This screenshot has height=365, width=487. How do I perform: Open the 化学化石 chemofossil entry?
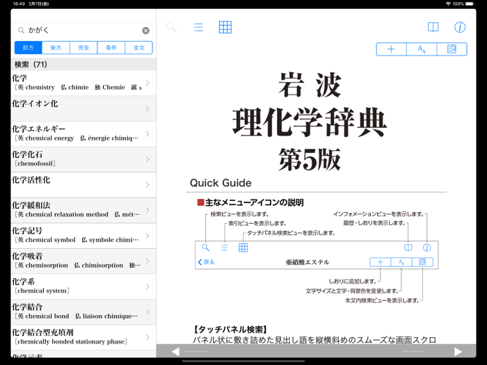[x=83, y=159]
